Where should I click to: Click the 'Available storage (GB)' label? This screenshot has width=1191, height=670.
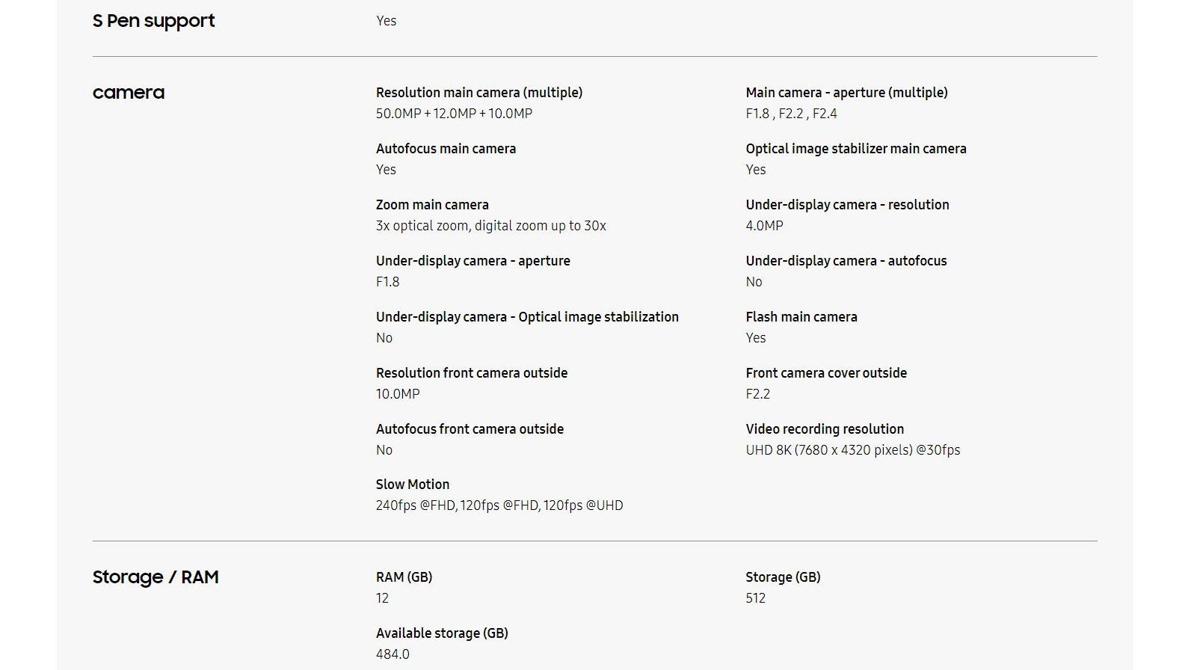(442, 633)
